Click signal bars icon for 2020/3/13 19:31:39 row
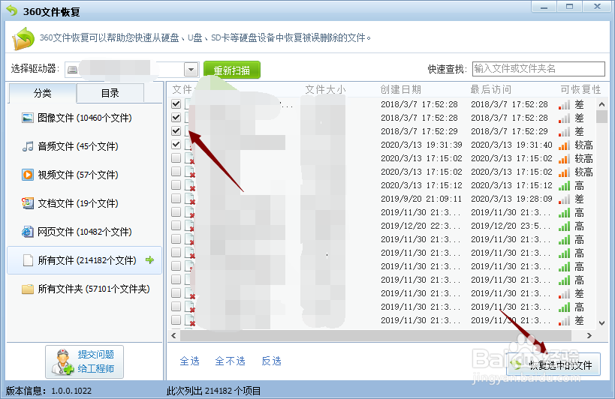The height and width of the screenshot is (399, 615). click(564, 145)
